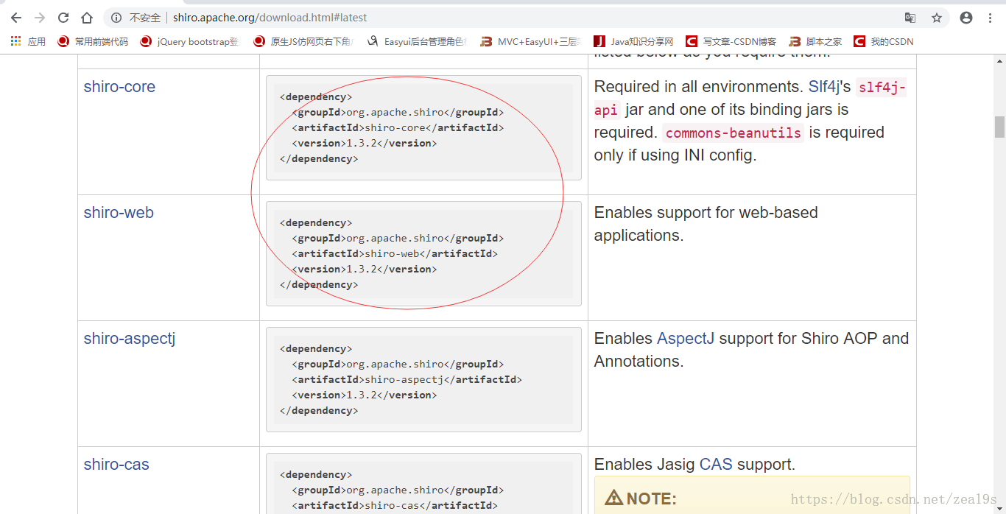The image size is (1006, 514).
Task: Click the address bar URL shiro.apache.org
Action: click(x=270, y=18)
